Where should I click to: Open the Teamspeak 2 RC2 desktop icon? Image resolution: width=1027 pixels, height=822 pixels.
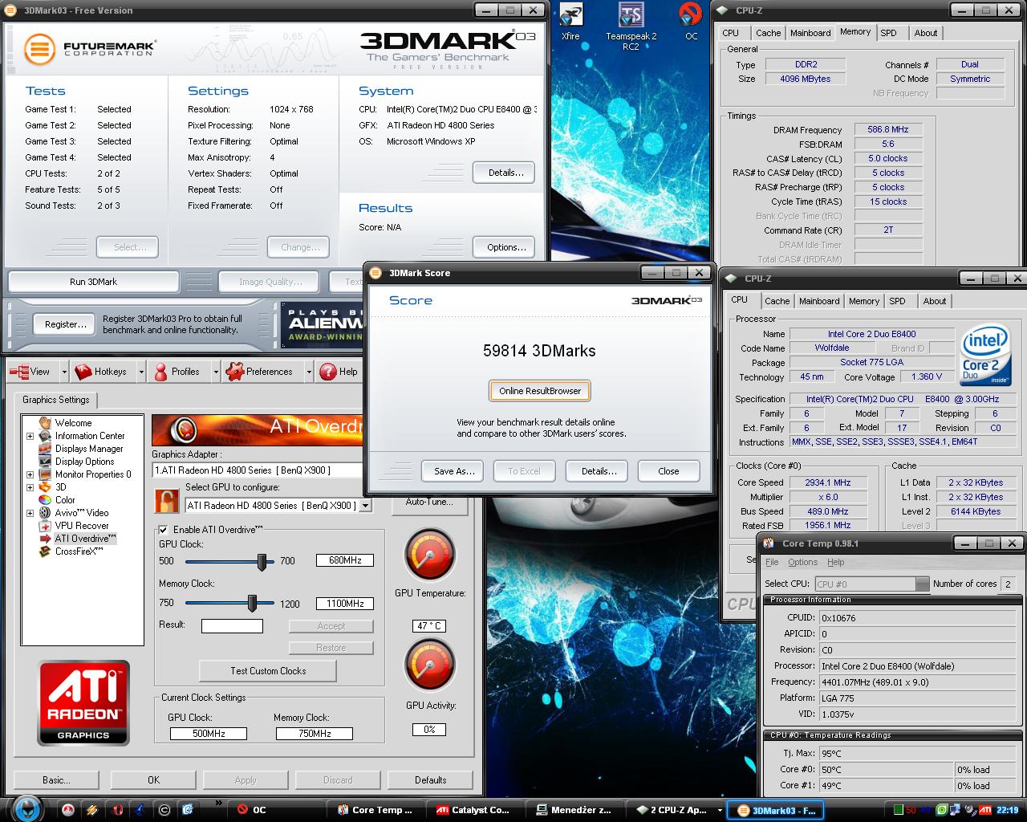(631, 15)
